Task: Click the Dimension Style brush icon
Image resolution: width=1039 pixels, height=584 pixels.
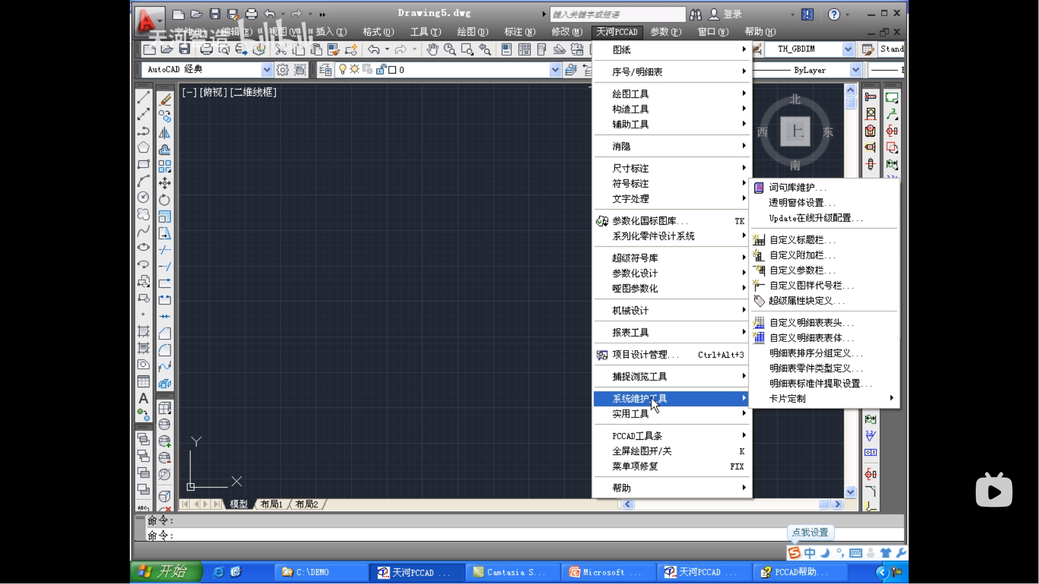Action: coord(757,49)
